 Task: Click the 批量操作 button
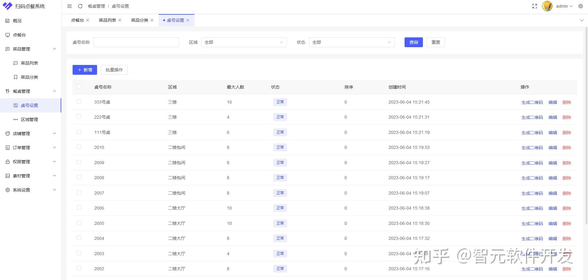[x=114, y=70]
